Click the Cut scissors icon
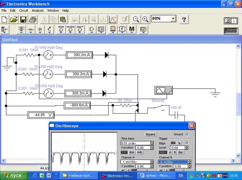The width and height of the screenshot is (242, 180). point(44,19)
